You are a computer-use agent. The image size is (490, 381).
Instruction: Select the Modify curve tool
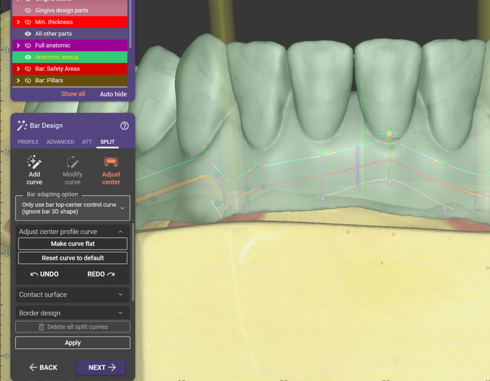click(x=73, y=170)
